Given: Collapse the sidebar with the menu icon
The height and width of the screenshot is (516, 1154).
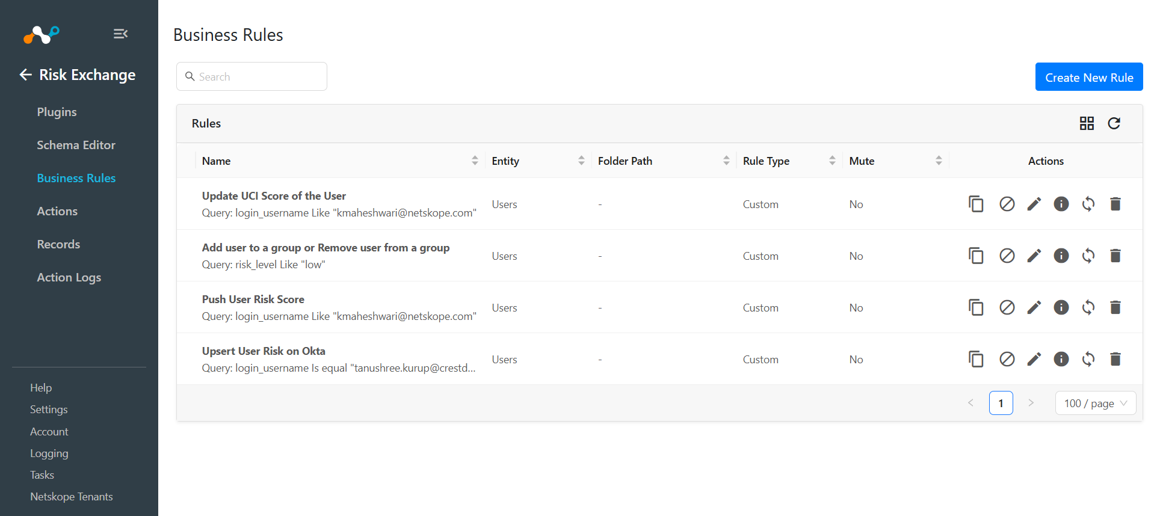Looking at the screenshot, I should (120, 34).
